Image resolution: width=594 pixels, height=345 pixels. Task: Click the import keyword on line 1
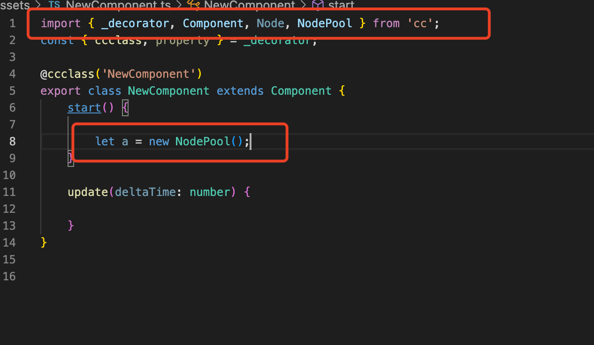(61, 23)
